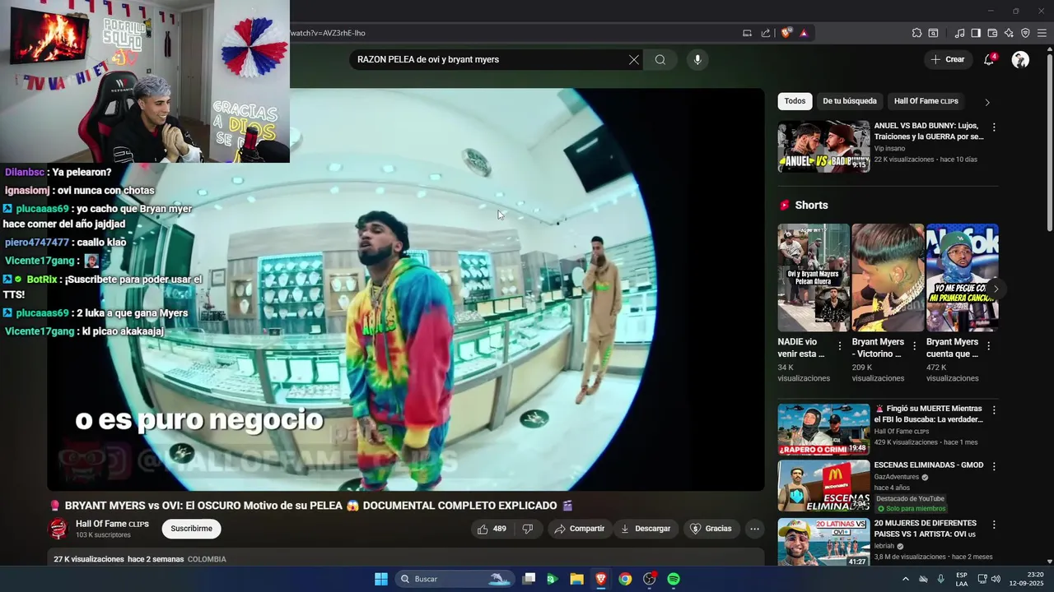The width and height of the screenshot is (1054, 592).
Task: Open Fingió su MUERTE video title
Action: click(x=929, y=414)
